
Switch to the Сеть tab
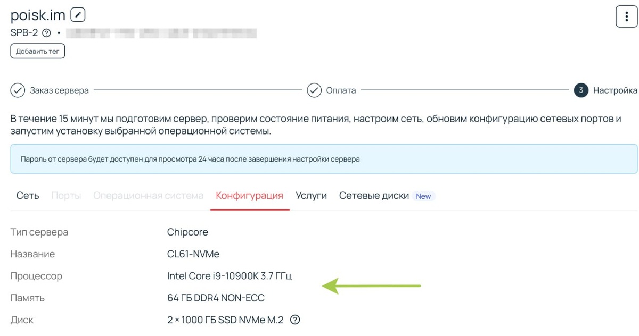(x=28, y=196)
